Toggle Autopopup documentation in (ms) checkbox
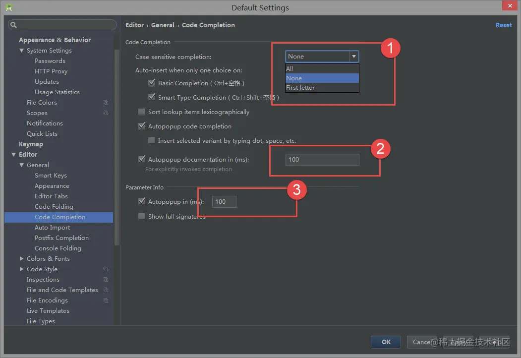 [142, 159]
